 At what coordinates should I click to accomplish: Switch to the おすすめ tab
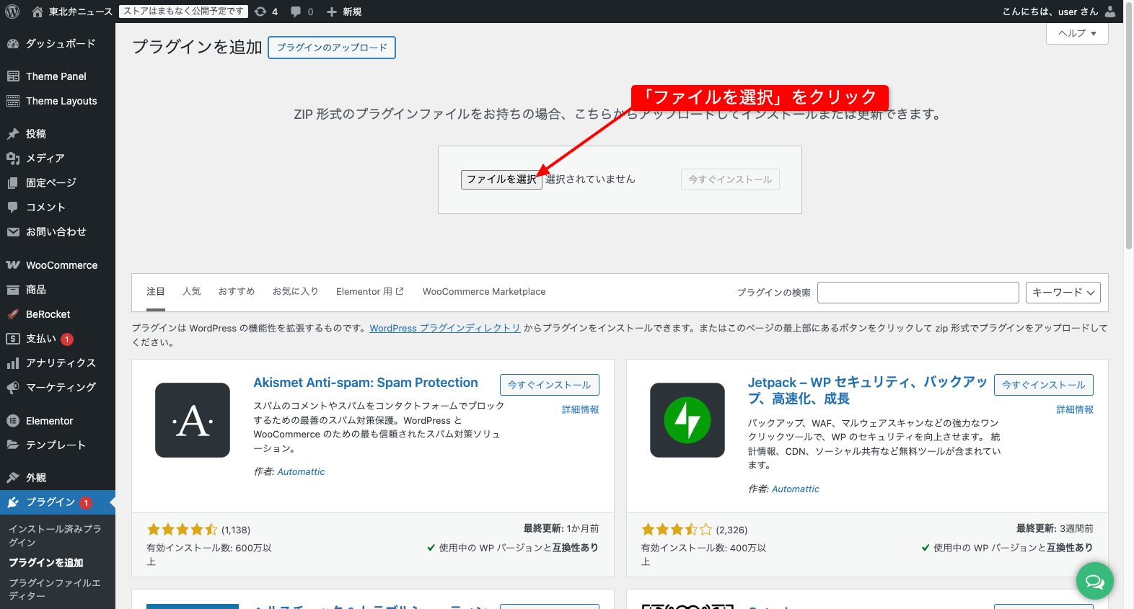pos(237,292)
